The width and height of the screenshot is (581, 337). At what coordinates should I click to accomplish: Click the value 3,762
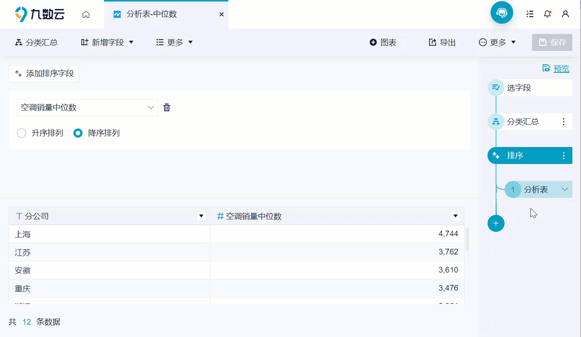click(448, 252)
